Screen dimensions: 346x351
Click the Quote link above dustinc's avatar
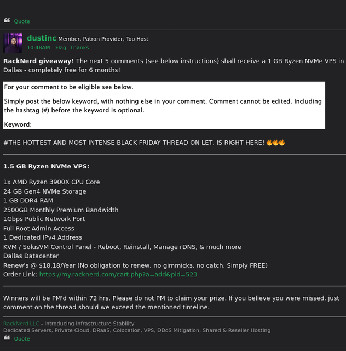(22, 21)
